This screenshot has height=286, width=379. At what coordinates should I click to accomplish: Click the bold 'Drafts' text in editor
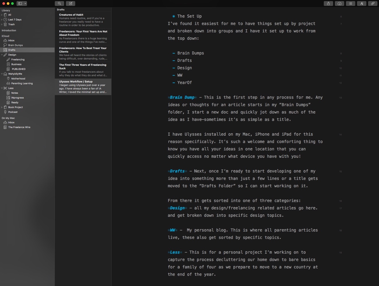[177, 171]
